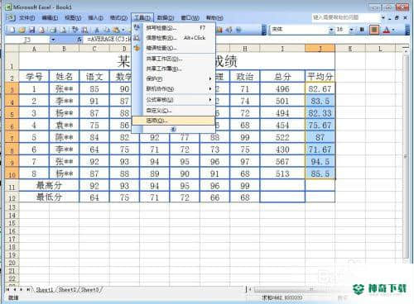414x304 pixels.
Task: Open the font name dropdown arrow
Action: click(x=331, y=30)
